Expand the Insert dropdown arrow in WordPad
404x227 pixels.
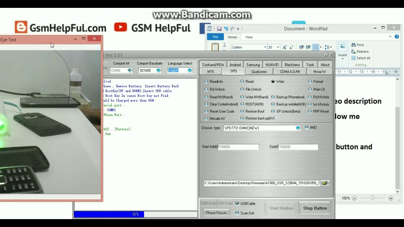click(342, 59)
